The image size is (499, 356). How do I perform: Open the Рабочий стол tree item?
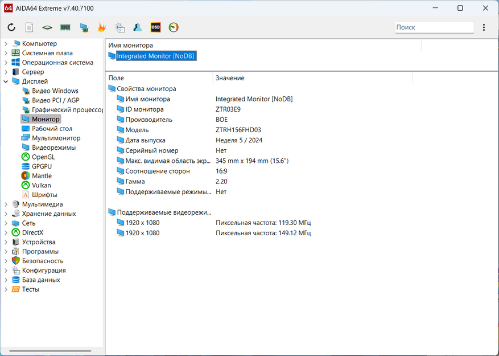tap(52, 129)
